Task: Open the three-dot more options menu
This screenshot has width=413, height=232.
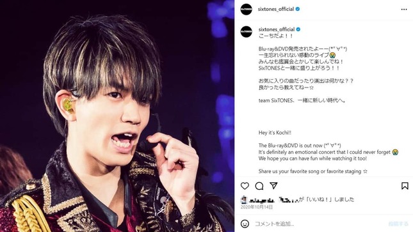Action: click(404, 10)
